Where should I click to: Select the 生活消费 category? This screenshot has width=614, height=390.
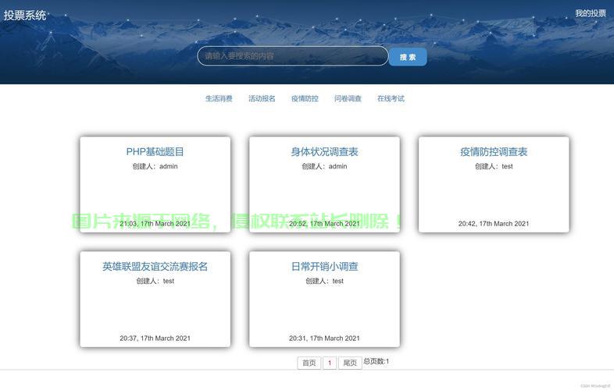click(219, 98)
